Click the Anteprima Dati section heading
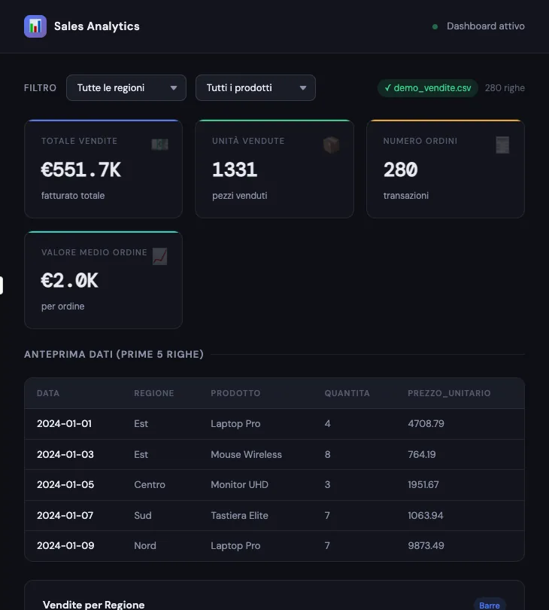This screenshot has width=549, height=610. (114, 355)
